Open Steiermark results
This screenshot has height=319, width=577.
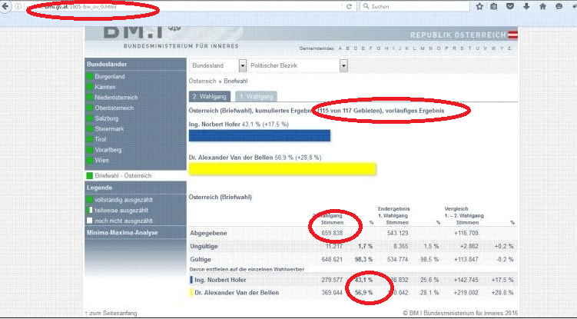pyautogui.click(x=109, y=129)
